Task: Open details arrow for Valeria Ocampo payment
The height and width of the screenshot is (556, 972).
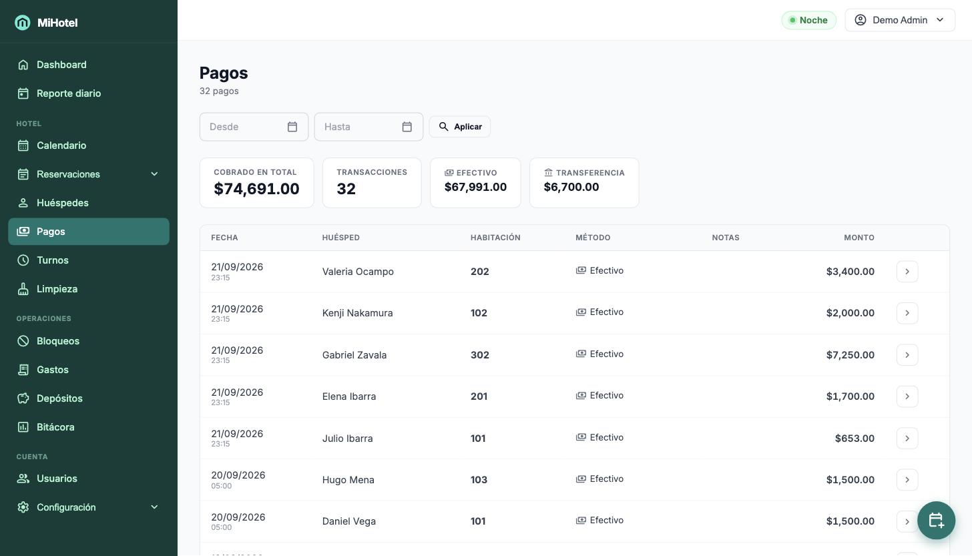Action: 907,272
